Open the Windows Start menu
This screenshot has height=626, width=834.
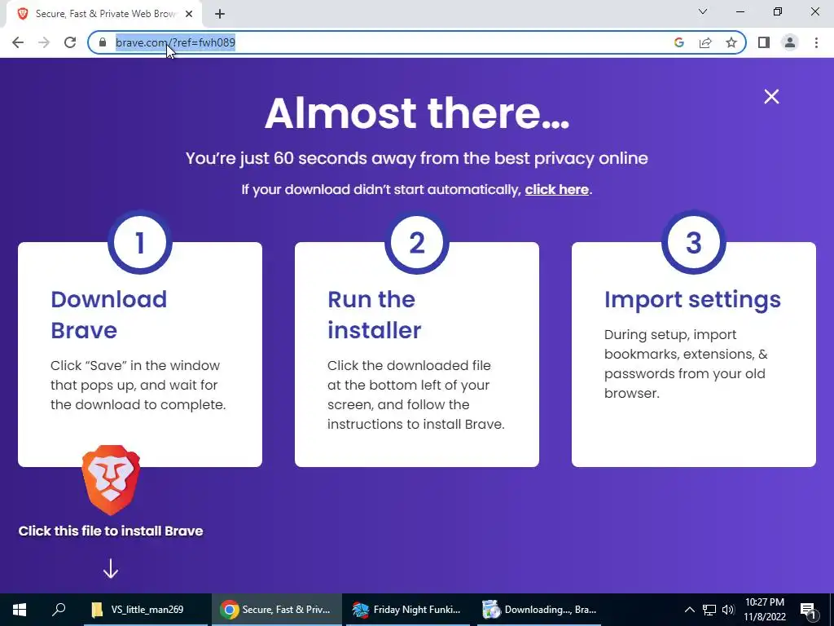[x=20, y=610]
